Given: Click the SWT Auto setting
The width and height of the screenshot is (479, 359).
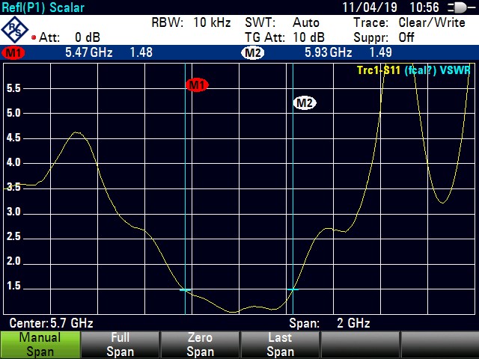Looking at the screenshot, I should coord(282,22).
